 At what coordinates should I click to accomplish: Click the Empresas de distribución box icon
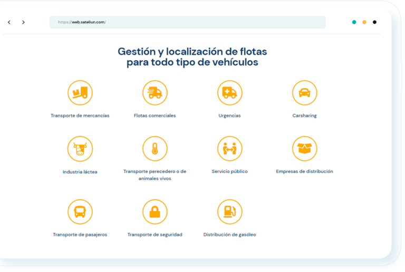tap(304, 149)
